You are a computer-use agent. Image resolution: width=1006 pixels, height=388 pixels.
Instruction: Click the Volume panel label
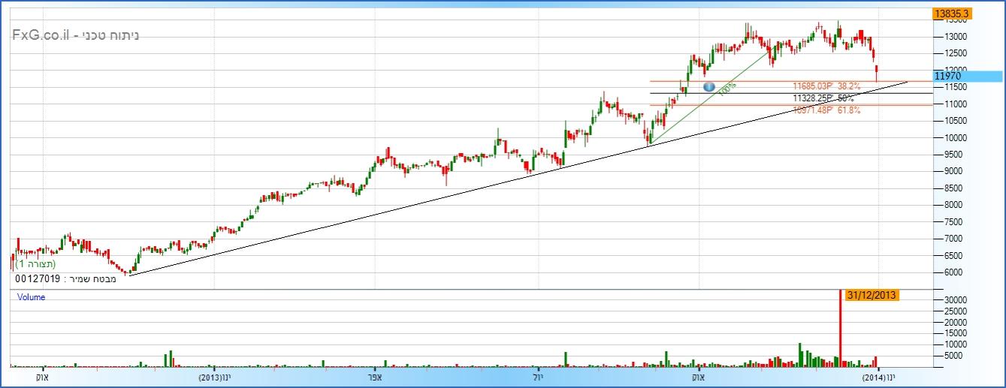click(31, 297)
